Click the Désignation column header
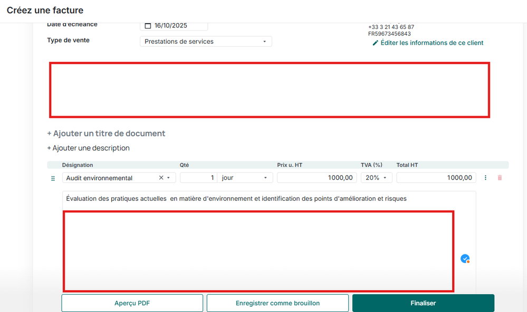Image resolution: width=527 pixels, height=312 pixels. click(78, 165)
